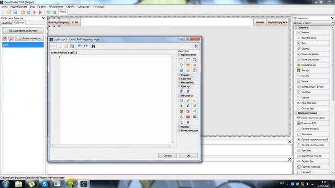The height and width of the screenshot is (188, 335).
Task: Expand the Мультимедиа actions group
Action: (179, 131)
